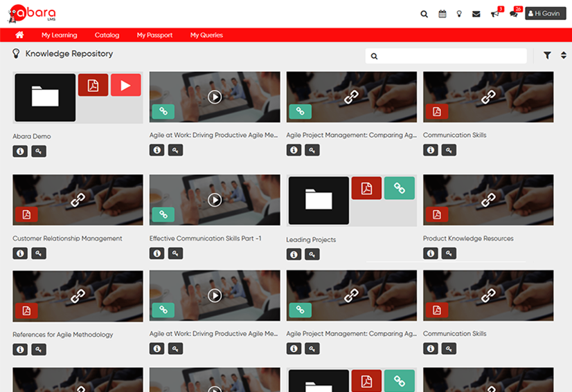Viewport: 572px width, 392px height.
Task: Open My Learning menu
Action: (x=59, y=35)
